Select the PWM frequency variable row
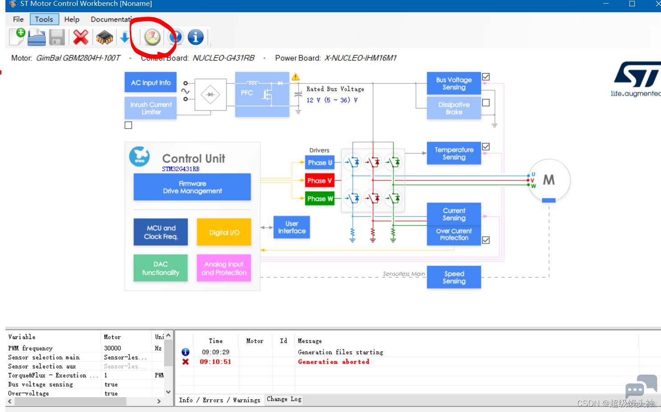 point(85,348)
